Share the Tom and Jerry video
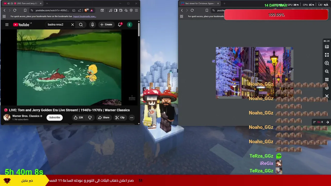Screen dimensions: 331x186 click(x=103, y=118)
